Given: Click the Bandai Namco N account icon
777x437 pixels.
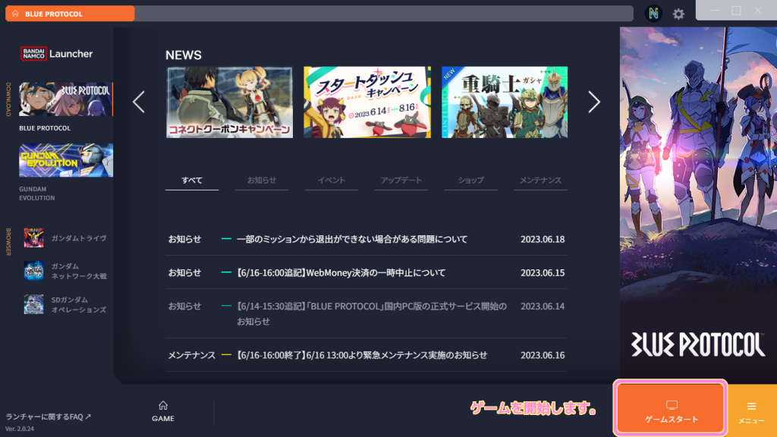Looking at the screenshot, I should click(x=653, y=14).
